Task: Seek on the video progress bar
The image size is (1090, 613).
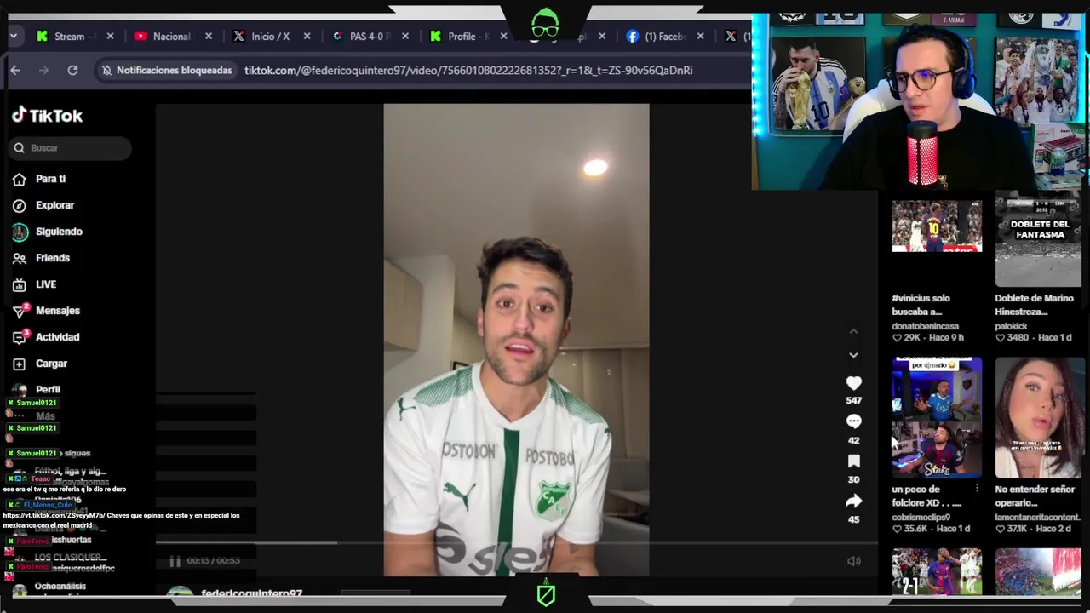Action: tap(516, 542)
